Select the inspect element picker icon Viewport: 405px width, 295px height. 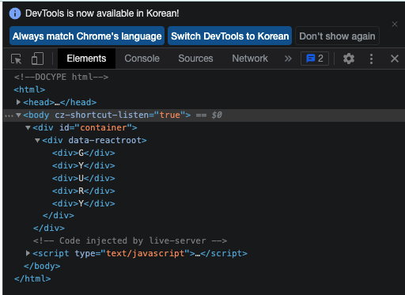coord(17,59)
